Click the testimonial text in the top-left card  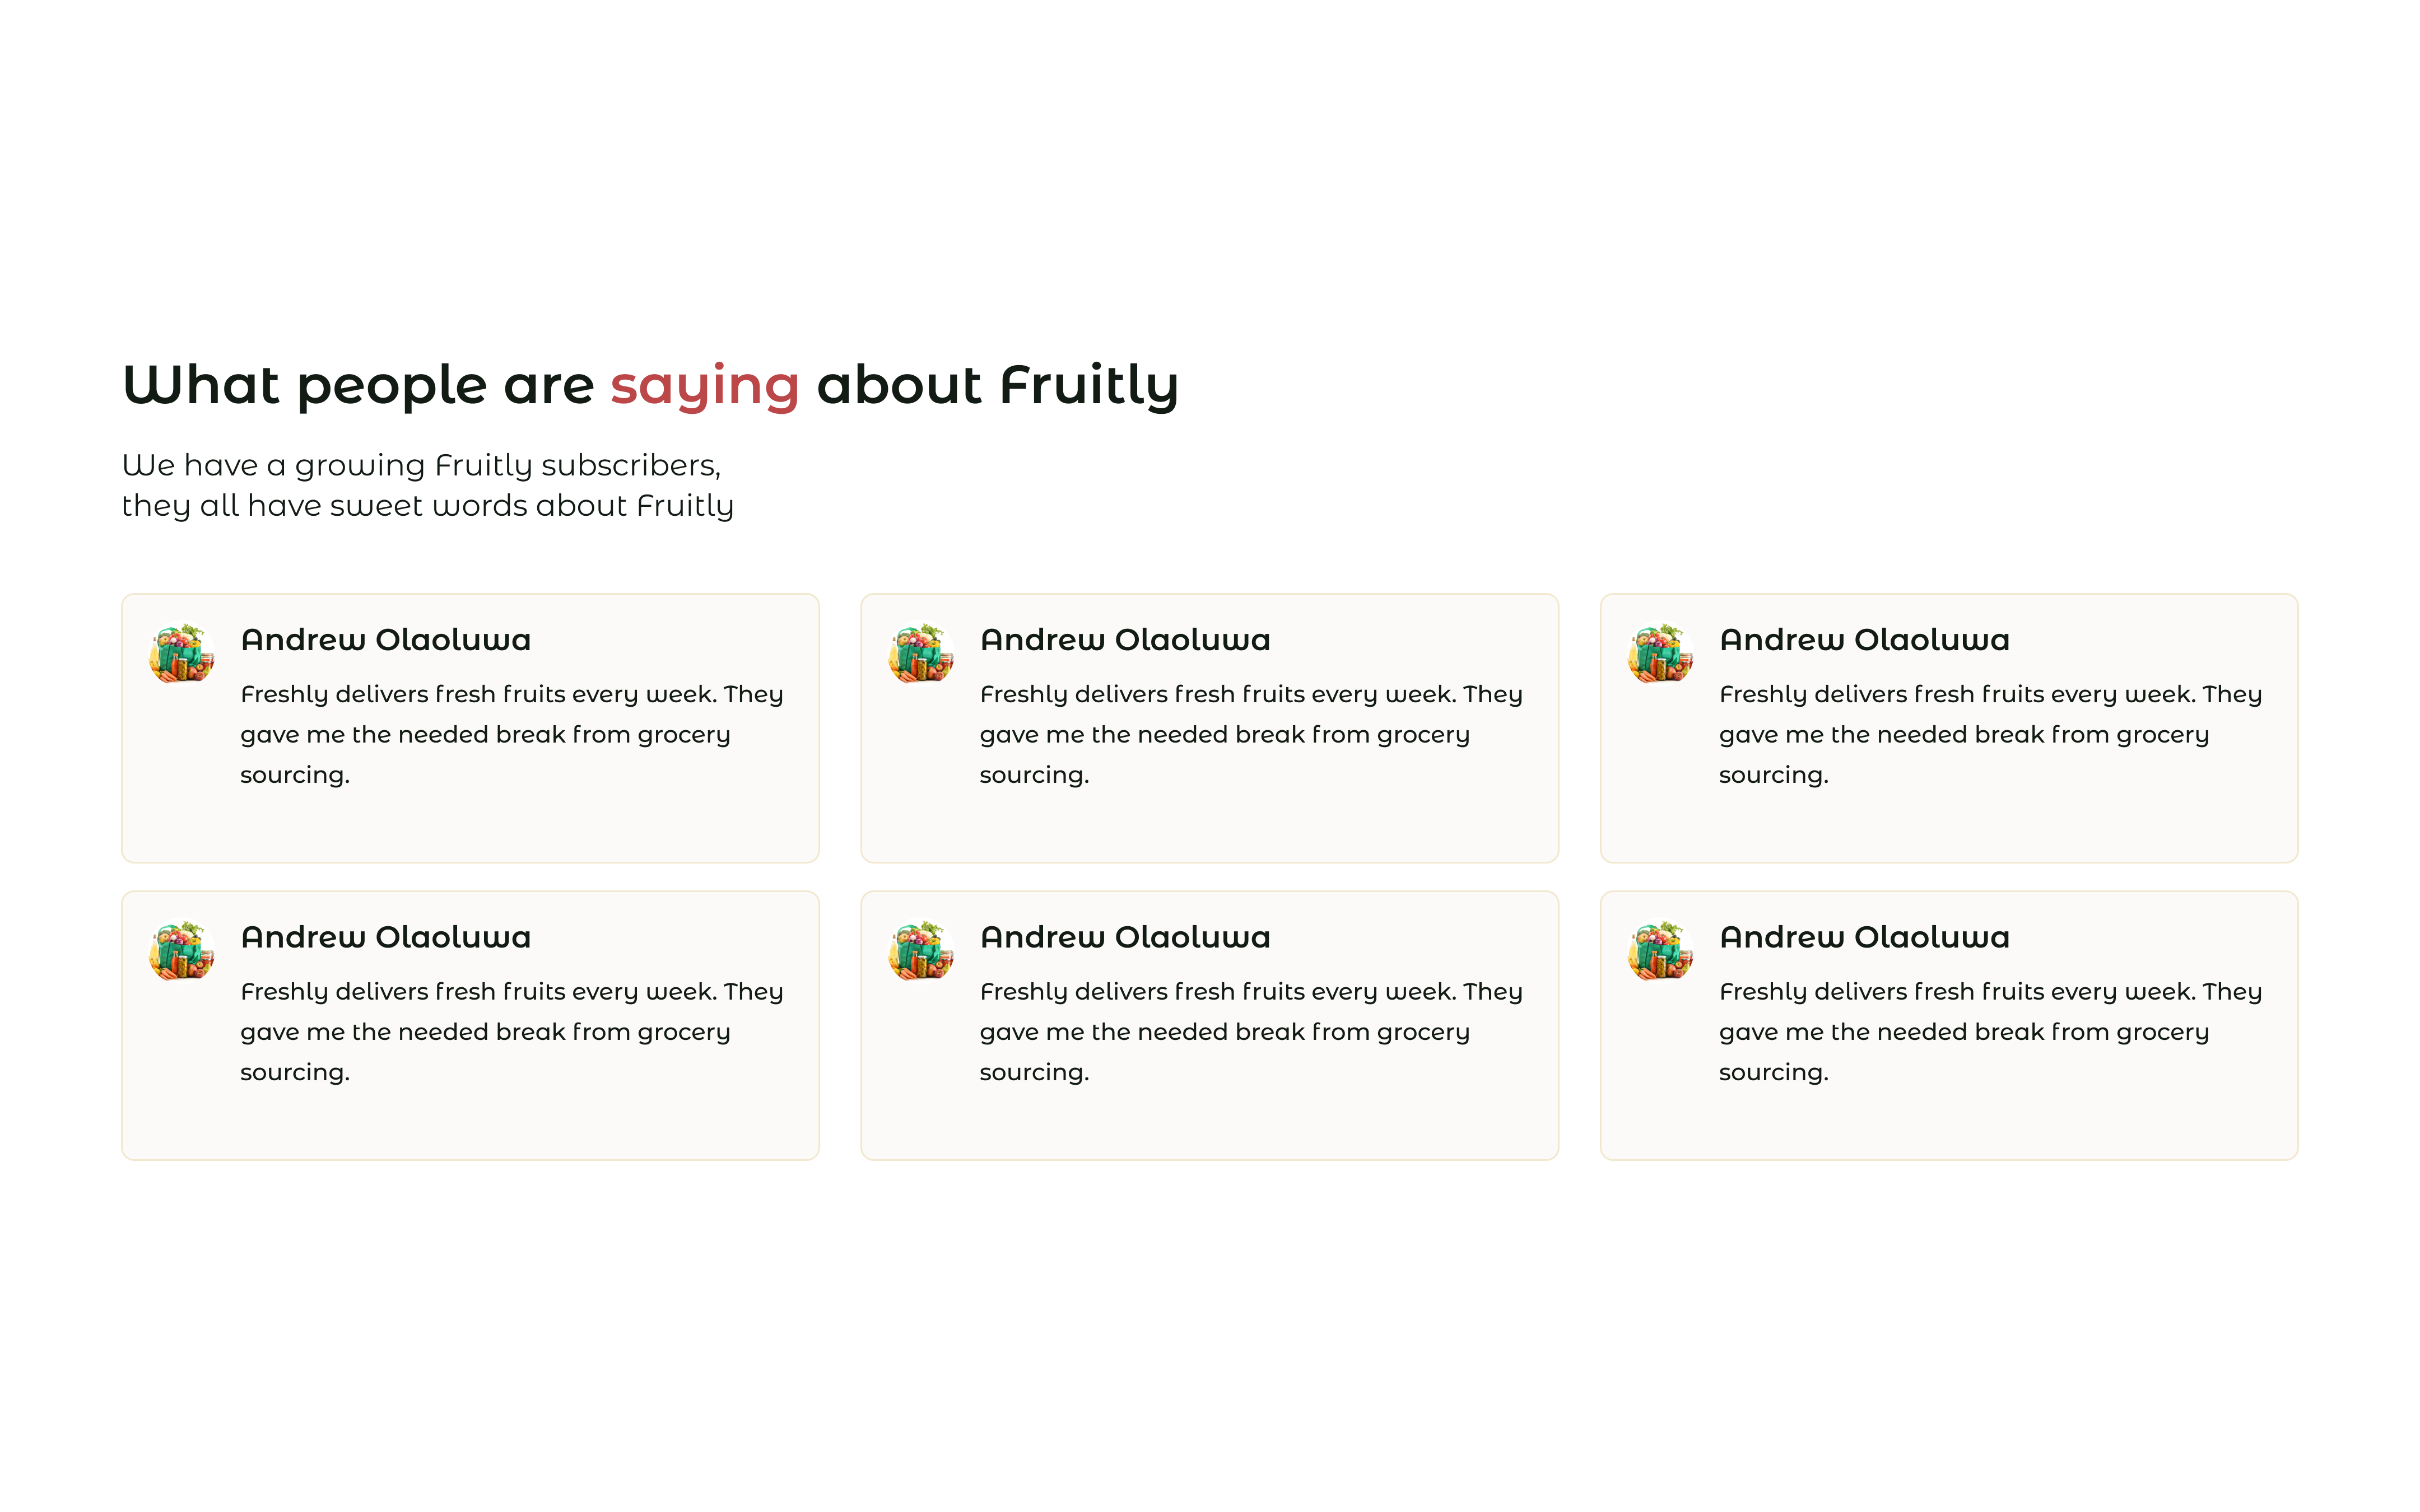[x=512, y=735]
